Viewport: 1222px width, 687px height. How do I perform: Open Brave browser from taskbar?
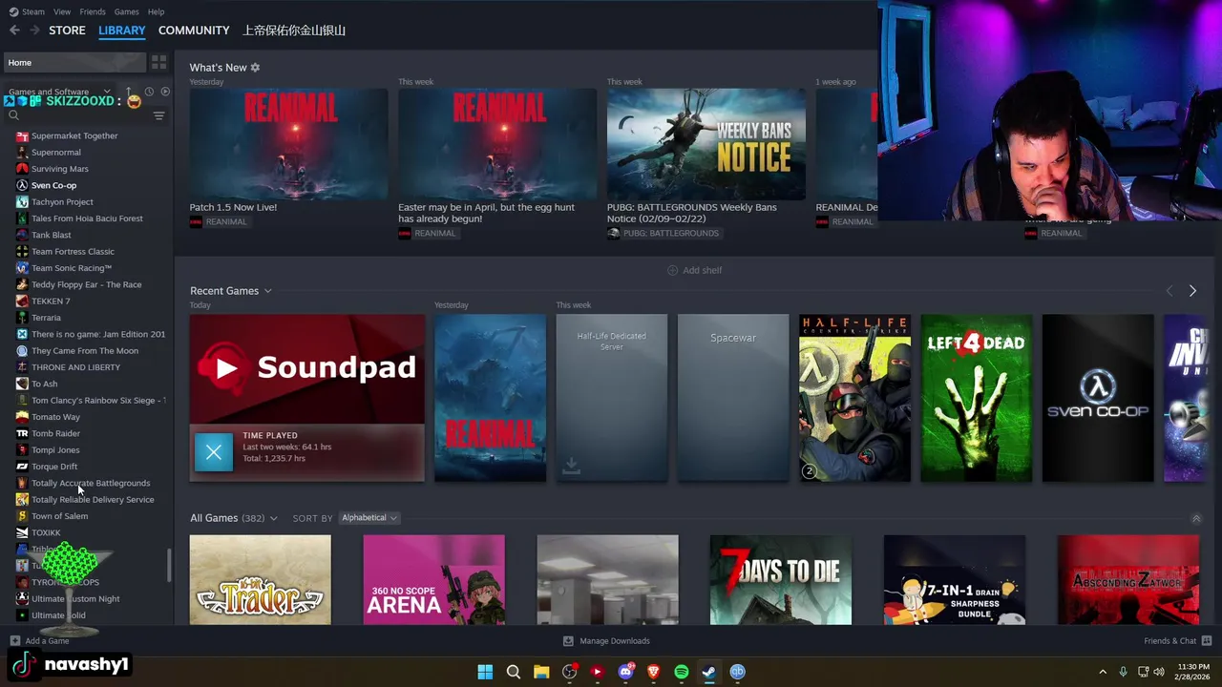coord(653,672)
